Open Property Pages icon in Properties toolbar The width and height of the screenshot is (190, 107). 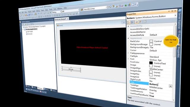(x=145, y=22)
